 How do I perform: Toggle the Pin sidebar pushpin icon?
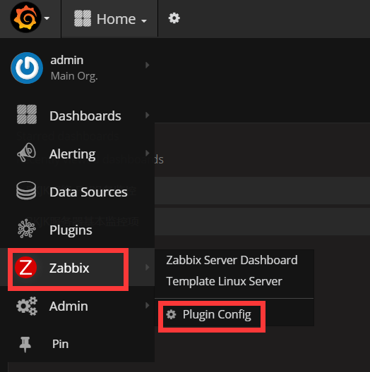coord(25,345)
